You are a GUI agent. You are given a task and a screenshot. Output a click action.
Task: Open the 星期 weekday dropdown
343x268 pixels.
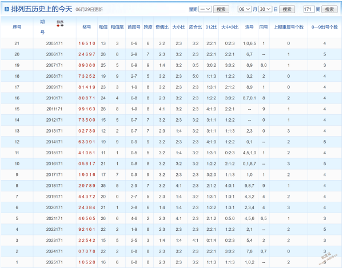tap(205, 9)
